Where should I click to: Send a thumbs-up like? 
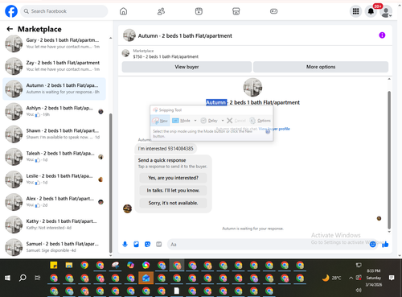pos(385,244)
